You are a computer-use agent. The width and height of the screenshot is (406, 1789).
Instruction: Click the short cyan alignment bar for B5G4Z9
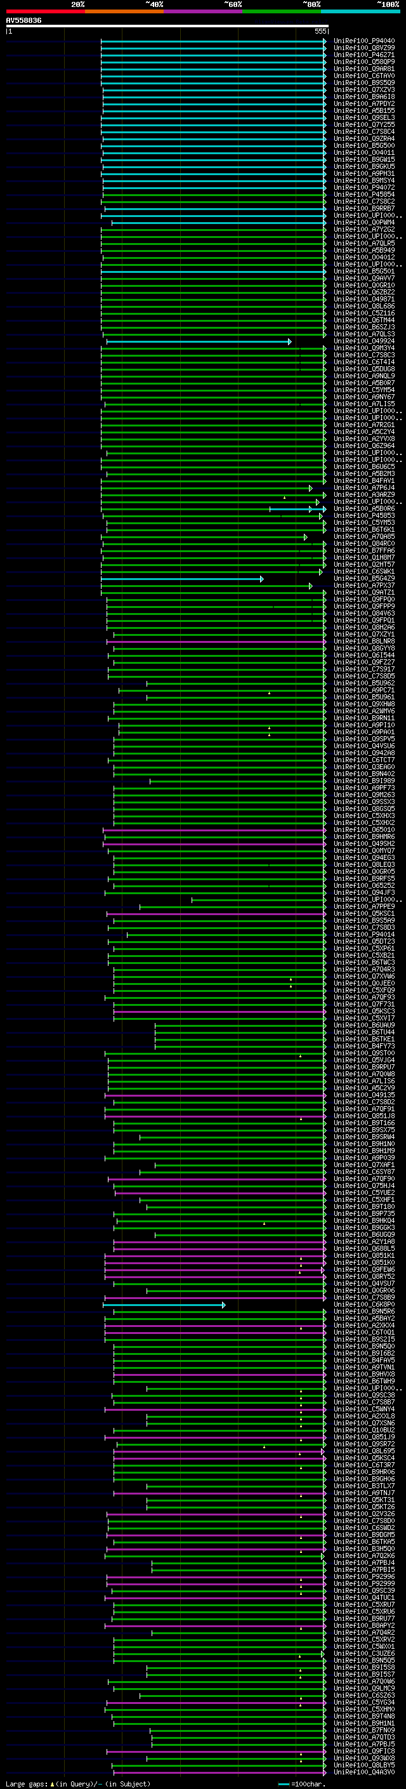[x=183, y=579]
